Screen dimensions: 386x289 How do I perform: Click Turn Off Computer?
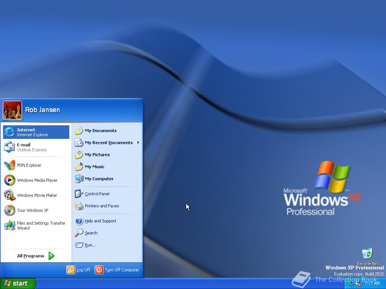coord(117,270)
